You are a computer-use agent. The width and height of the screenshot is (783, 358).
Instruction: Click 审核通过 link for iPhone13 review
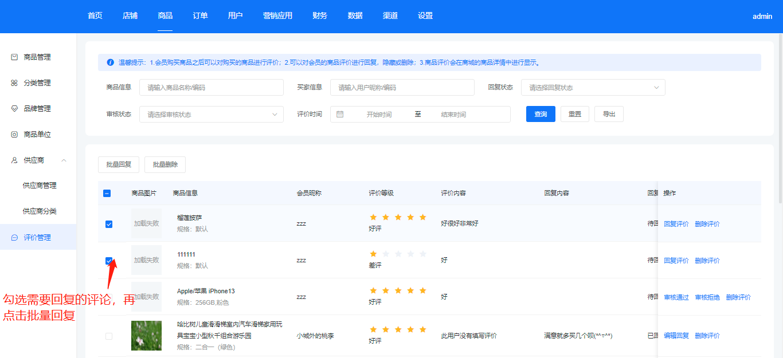676,297
